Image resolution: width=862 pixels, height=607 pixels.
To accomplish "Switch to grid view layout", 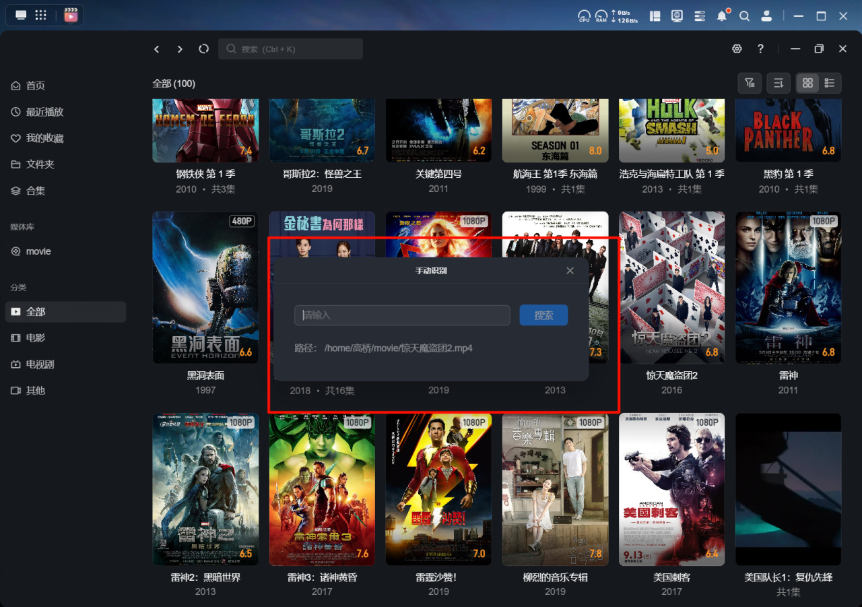I will pyautogui.click(x=807, y=83).
